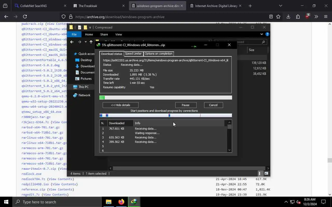Click connections download progress strip
Image resolution: width=332 pixels, height=207 pixels.
[166, 115]
